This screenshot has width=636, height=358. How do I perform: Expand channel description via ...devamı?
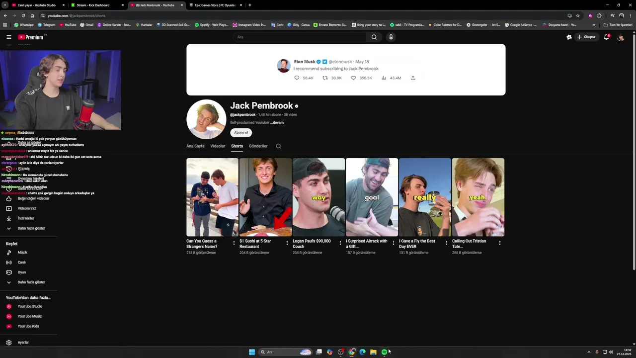277,123
